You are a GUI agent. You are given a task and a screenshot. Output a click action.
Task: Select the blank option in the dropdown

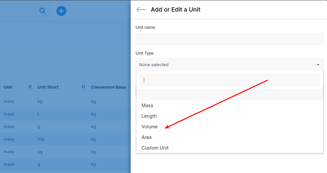[229, 95]
